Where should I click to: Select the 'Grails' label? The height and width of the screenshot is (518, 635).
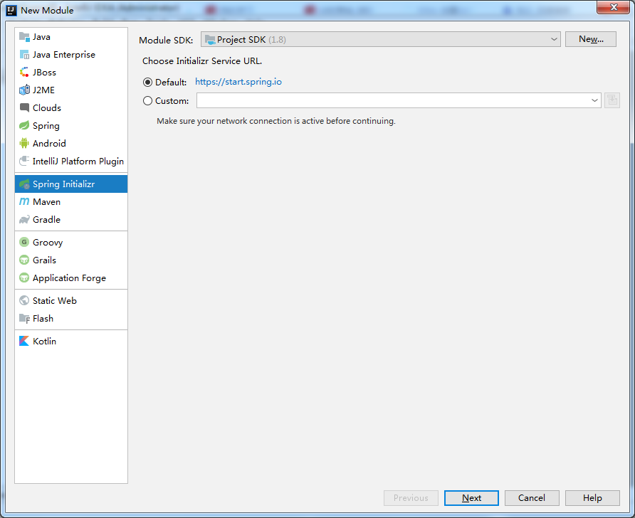click(44, 260)
